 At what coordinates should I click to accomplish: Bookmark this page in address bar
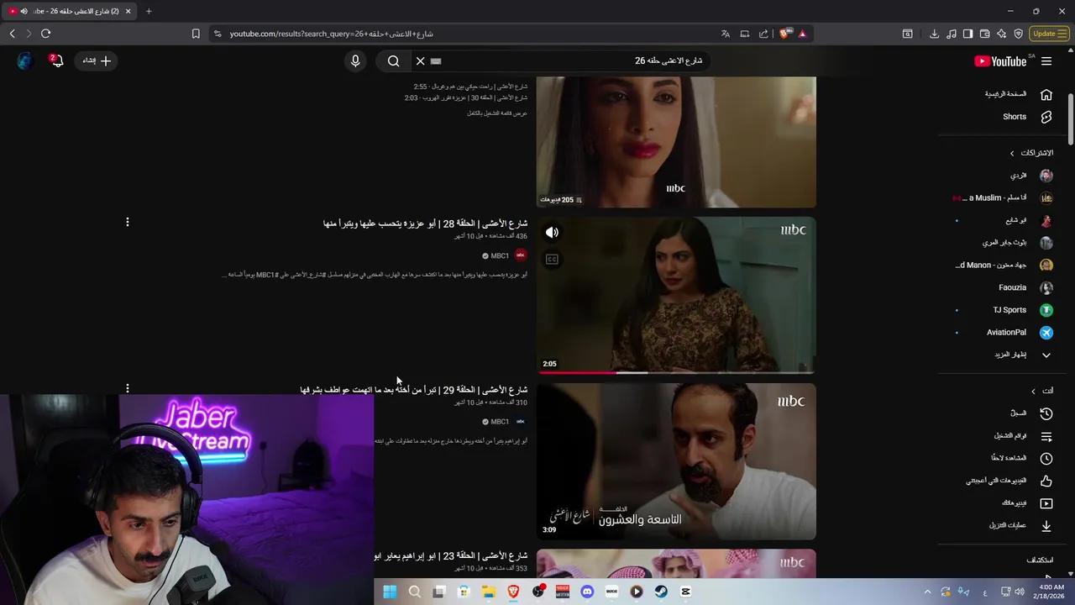(196, 34)
